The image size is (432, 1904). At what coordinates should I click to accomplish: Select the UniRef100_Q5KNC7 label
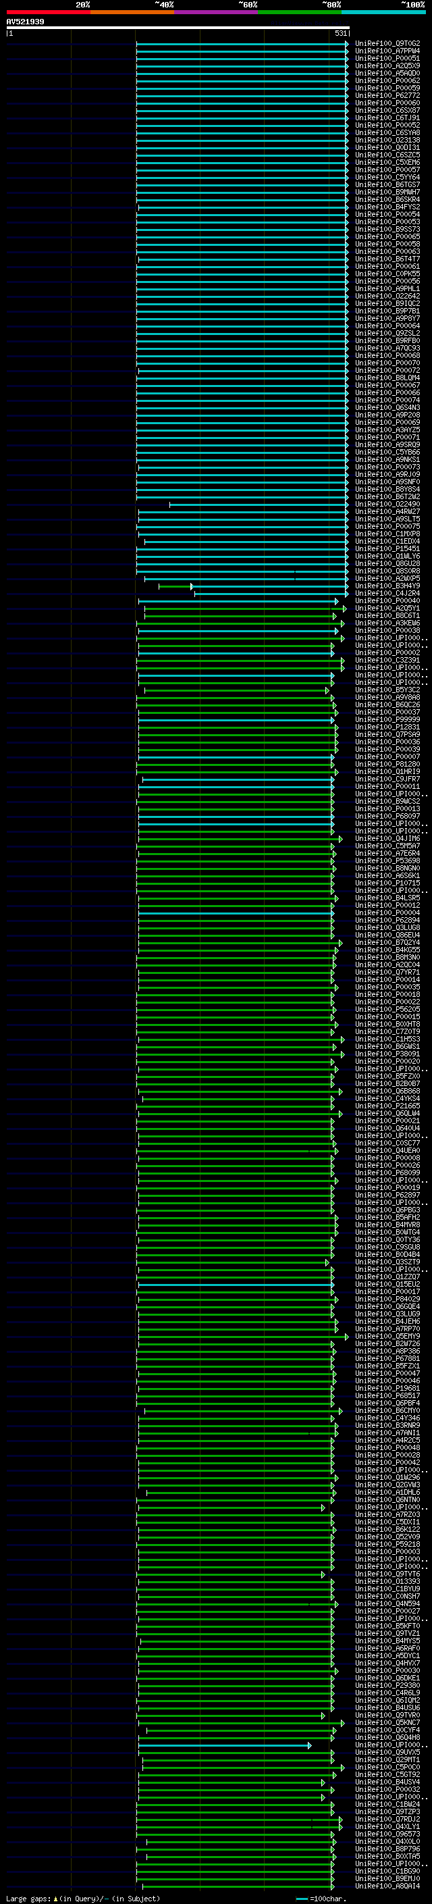[387, 1722]
